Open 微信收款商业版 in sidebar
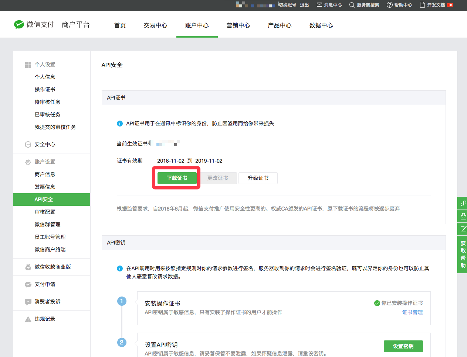Viewport: 467px width, 357px height. [x=52, y=267]
